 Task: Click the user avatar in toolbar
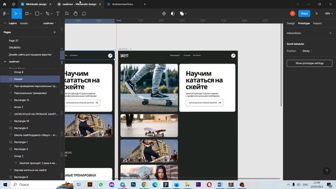click(292, 14)
